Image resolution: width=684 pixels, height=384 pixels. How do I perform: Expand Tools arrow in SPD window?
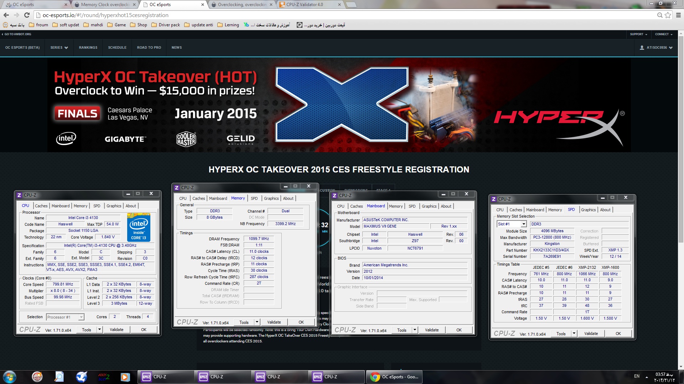(574, 334)
